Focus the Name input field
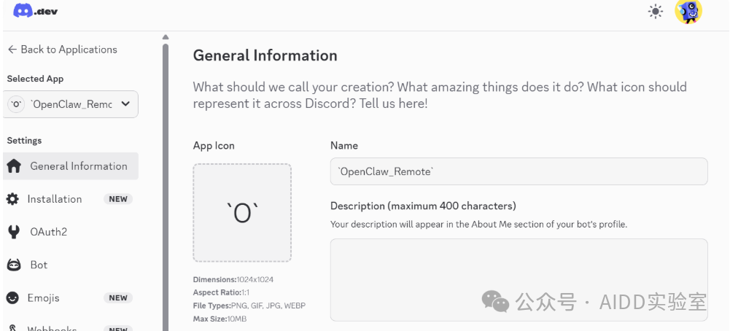Image resolution: width=730 pixels, height=331 pixels. 519,171
